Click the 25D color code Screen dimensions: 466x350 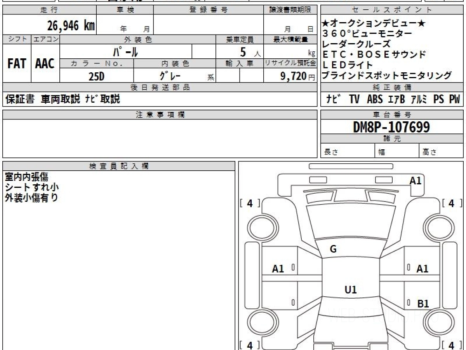pyautogui.click(x=96, y=76)
